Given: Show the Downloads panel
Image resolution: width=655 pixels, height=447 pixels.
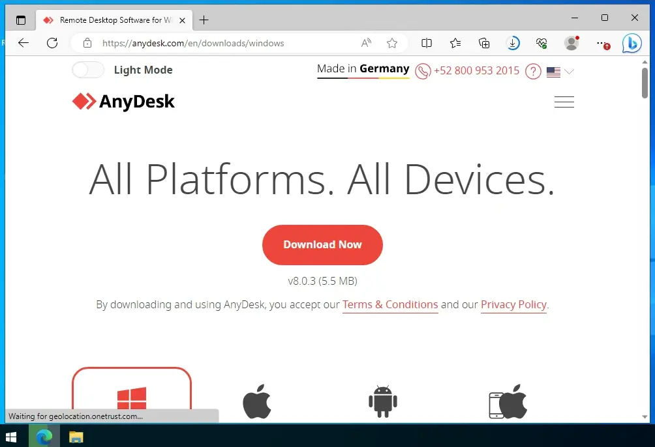Looking at the screenshot, I should pyautogui.click(x=513, y=43).
